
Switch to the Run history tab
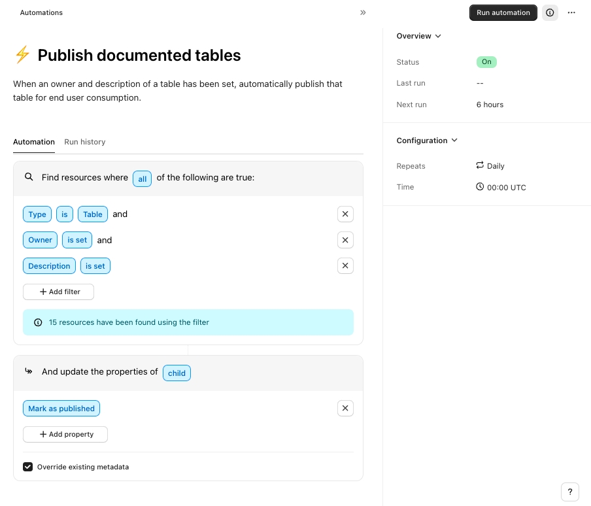pos(85,142)
